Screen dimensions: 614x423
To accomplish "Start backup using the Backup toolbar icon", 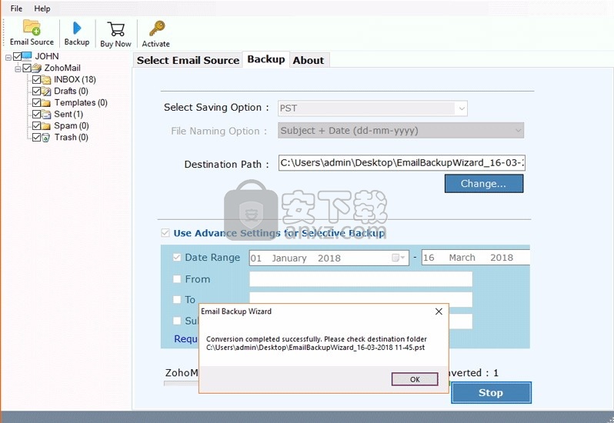I will [77, 28].
